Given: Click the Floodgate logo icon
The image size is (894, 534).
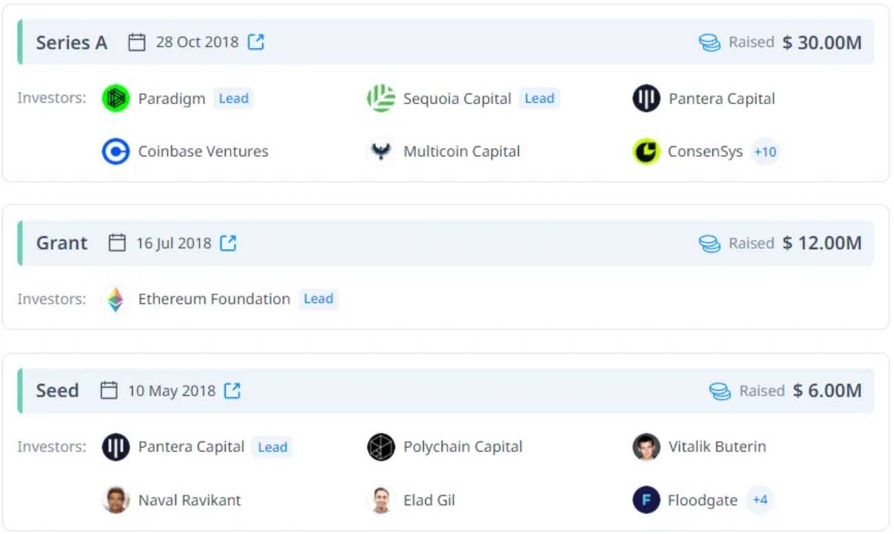Looking at the screenshot, I should tap(646, 500).
